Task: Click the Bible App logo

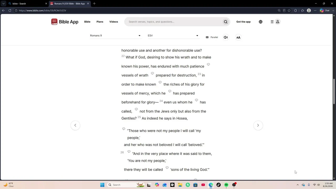Action: (x=65, y=22)
